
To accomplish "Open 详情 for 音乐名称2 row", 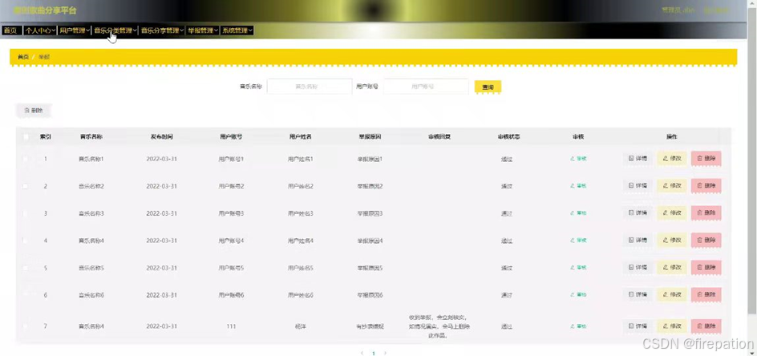I will coord(638,186).
